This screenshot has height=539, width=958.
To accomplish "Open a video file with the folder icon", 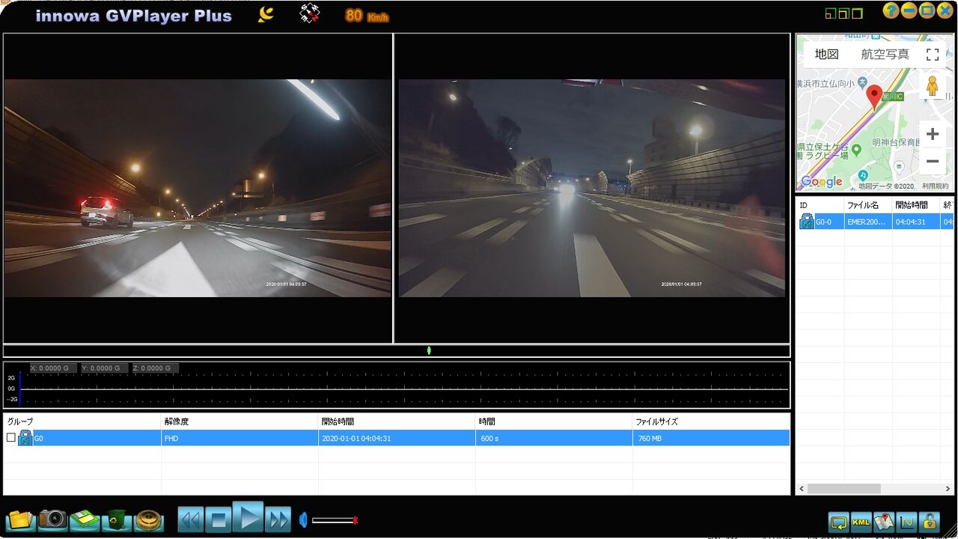I will [x=20, y=520].
